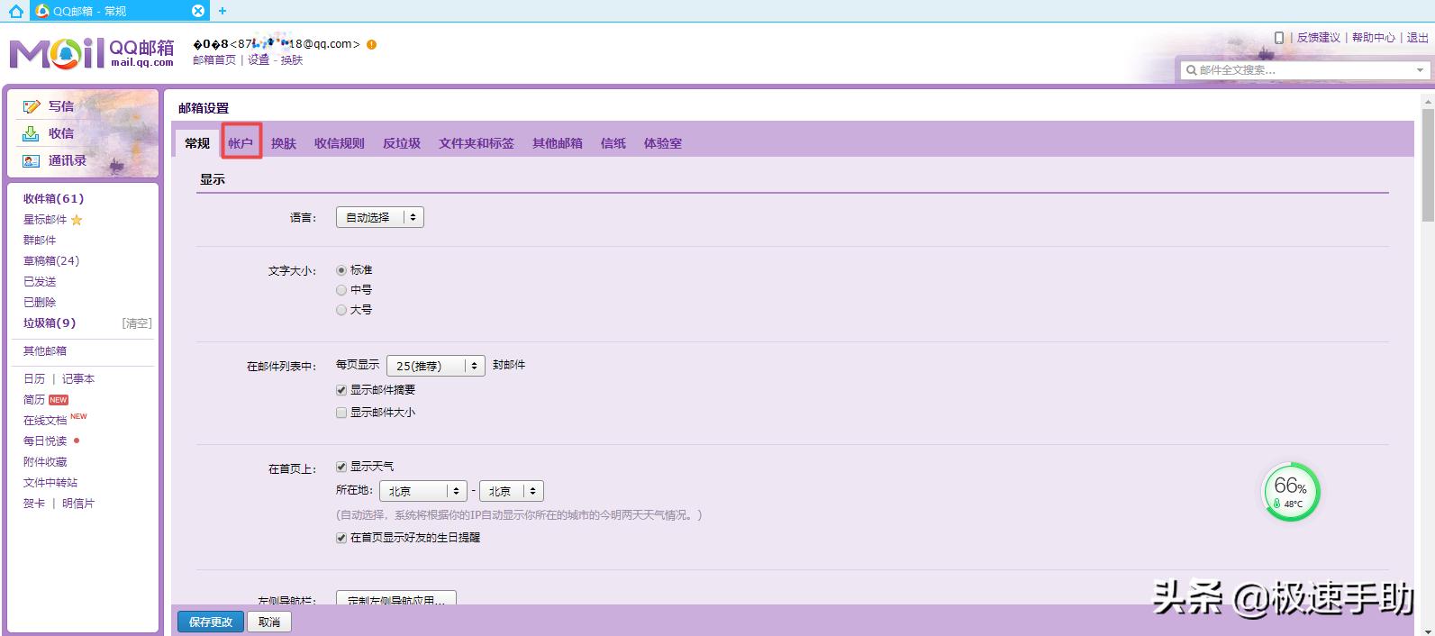This screenshot has height=636, width=1435.
Task: Click the orange account warning icon
Action: [x=371, y=44]
